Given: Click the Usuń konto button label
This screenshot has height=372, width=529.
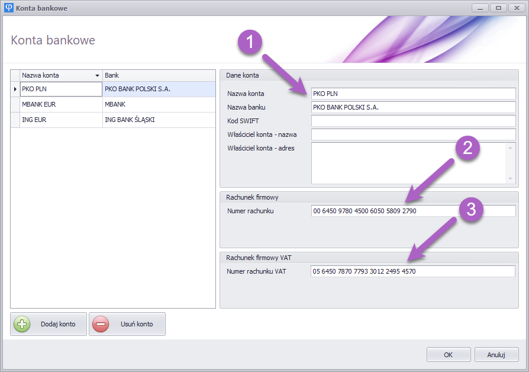Looking at the screenshot, I should pyautogui.click(x=137, y=324).
